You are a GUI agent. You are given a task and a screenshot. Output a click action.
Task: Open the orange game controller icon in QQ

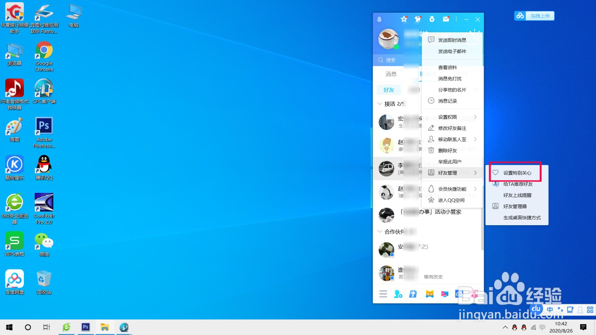click(429, 294)
